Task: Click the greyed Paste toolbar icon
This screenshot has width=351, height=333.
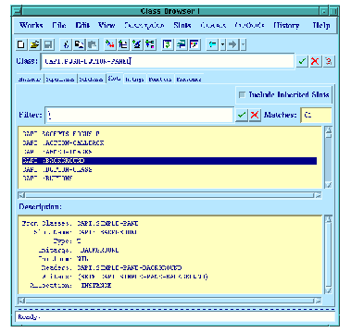Action: 93,44
